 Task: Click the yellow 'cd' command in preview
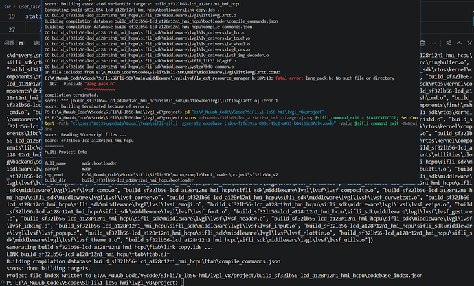point(187,112)
